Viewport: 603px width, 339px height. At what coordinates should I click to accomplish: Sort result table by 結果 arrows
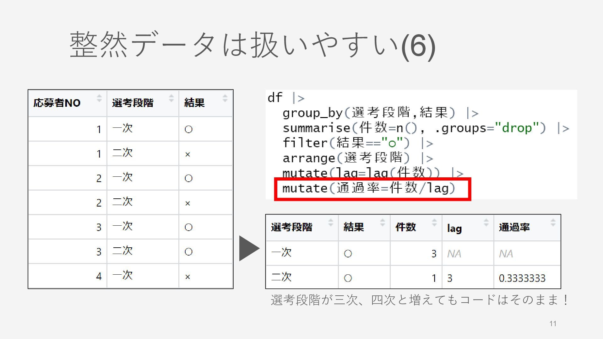pos(383,223)
